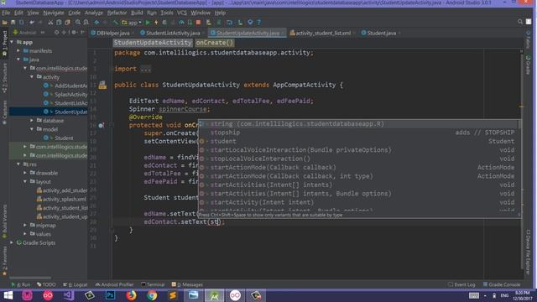
Task: Switch to the StudentListActivity.java tab
Action: [173, 34]
